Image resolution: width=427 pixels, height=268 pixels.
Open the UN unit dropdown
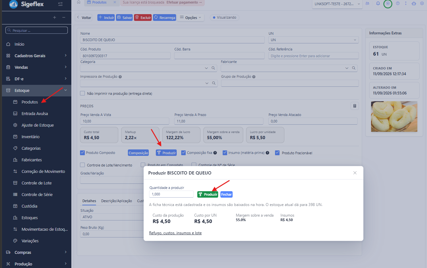click(314, 40)
